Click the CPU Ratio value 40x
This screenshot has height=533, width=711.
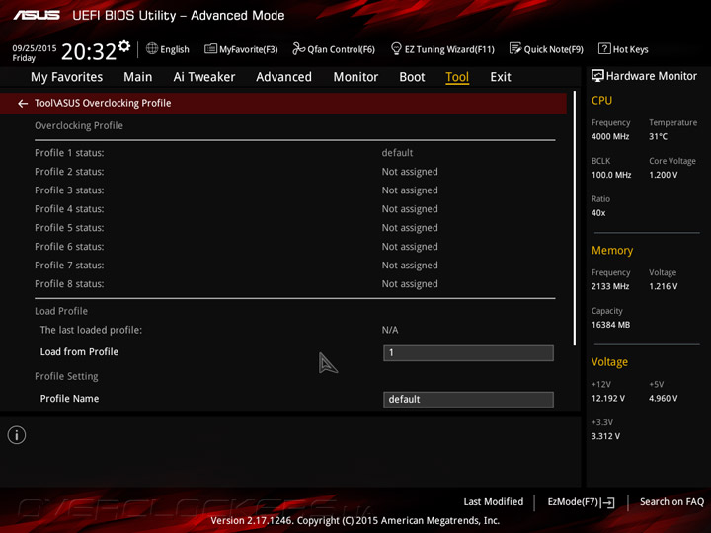pyautogui.click(x=598, y=212)
